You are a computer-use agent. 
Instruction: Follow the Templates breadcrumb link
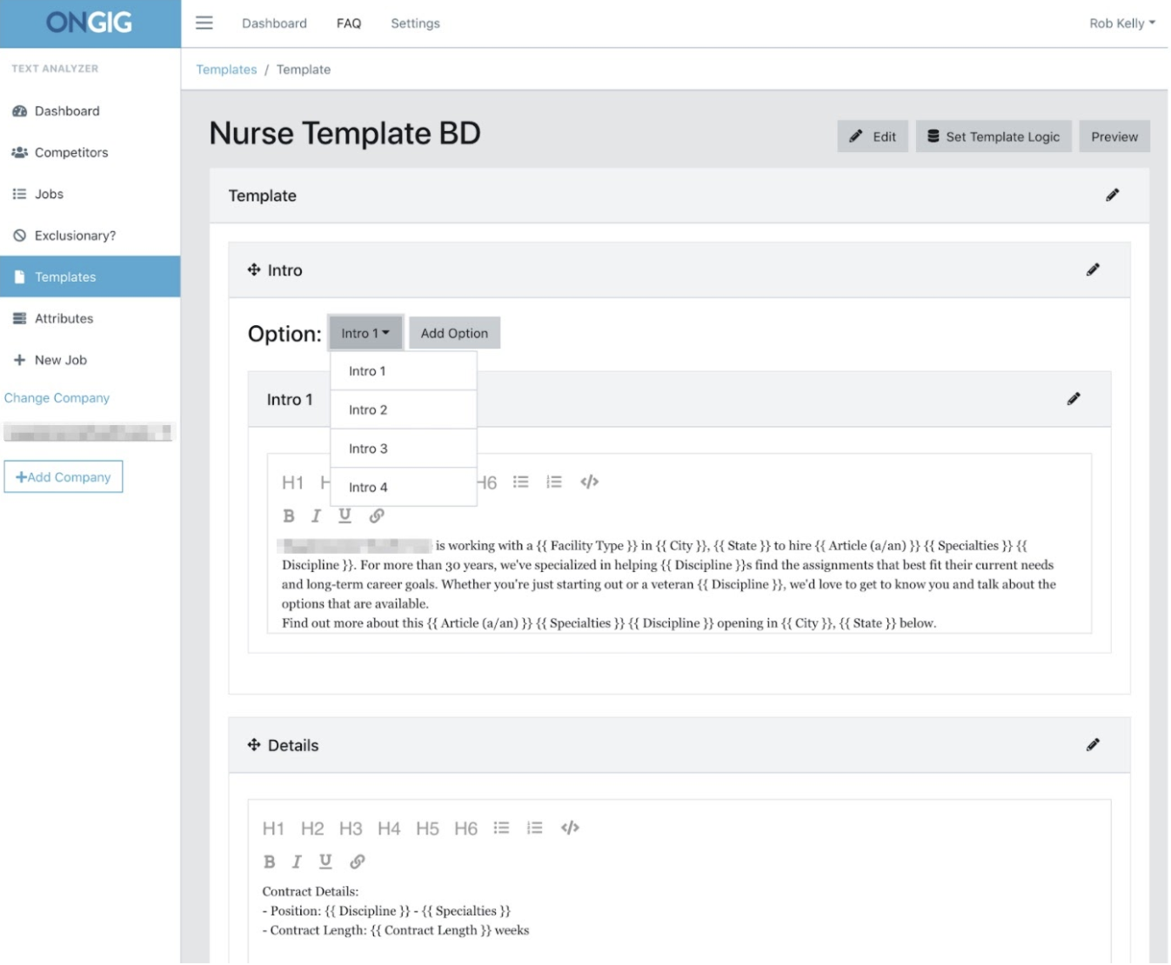pos(226,69)
